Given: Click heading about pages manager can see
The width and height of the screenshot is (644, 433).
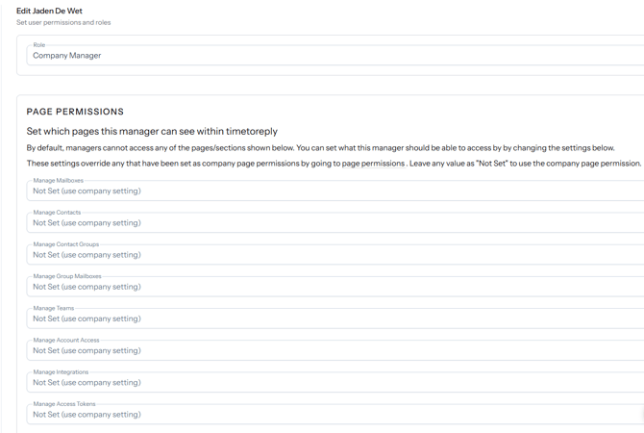Looking at the screenshot, I should click(152, 131).
